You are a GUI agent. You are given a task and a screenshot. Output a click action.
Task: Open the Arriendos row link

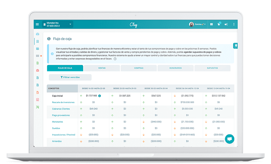click(x=57, y=141)
